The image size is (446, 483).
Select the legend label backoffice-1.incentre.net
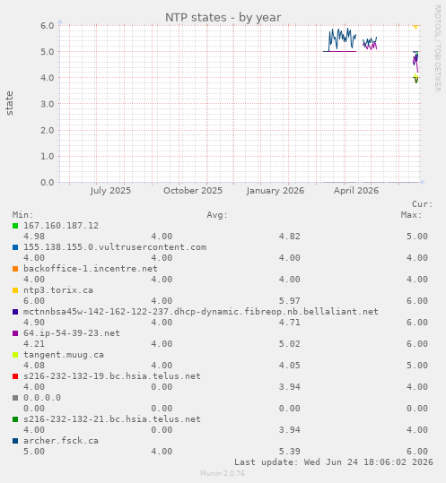pyautogui.click(x=91, y=269)
